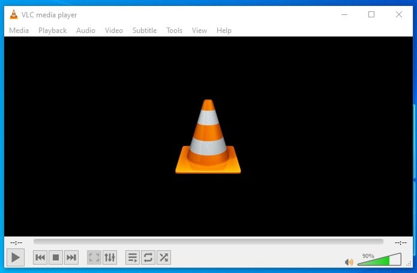This screenshot has height=273, width=417.
Task: Open the Audio menu
Action: [86, 31]
